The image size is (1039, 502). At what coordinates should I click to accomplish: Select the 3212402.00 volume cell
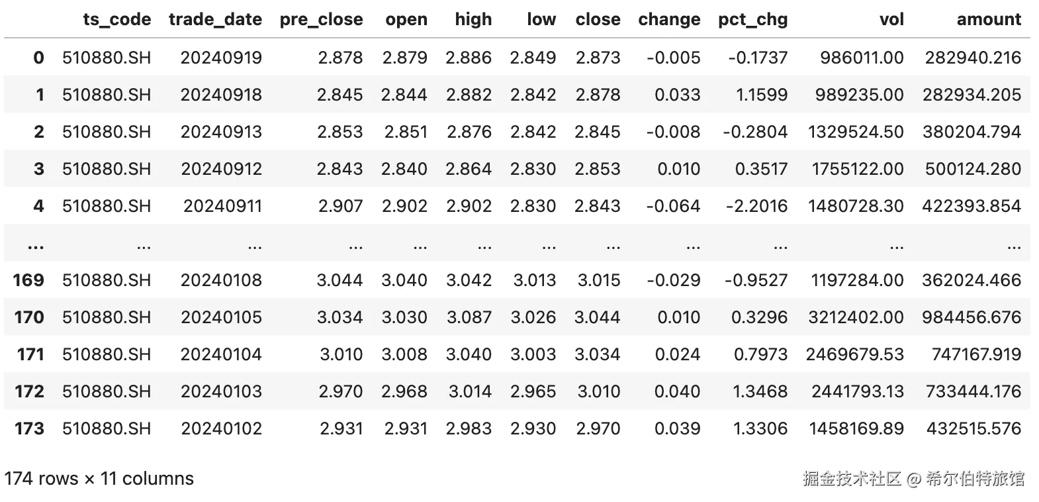click(856, 317)
